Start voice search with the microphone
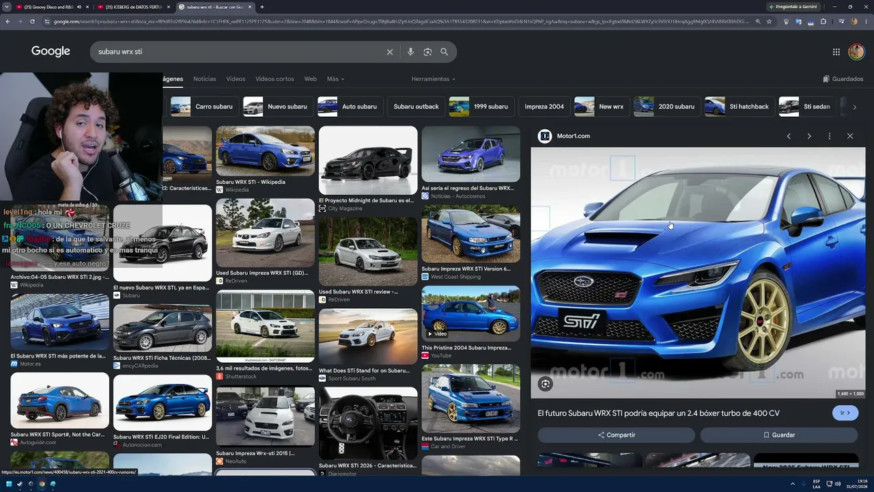This screenshot has height=492, width=874. 410,52
